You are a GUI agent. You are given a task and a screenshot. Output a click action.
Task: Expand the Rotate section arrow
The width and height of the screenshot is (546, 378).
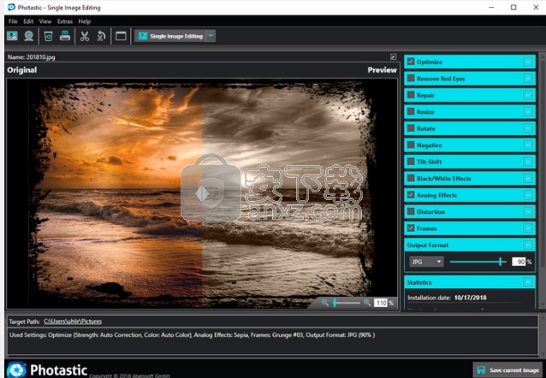[528, 128]
